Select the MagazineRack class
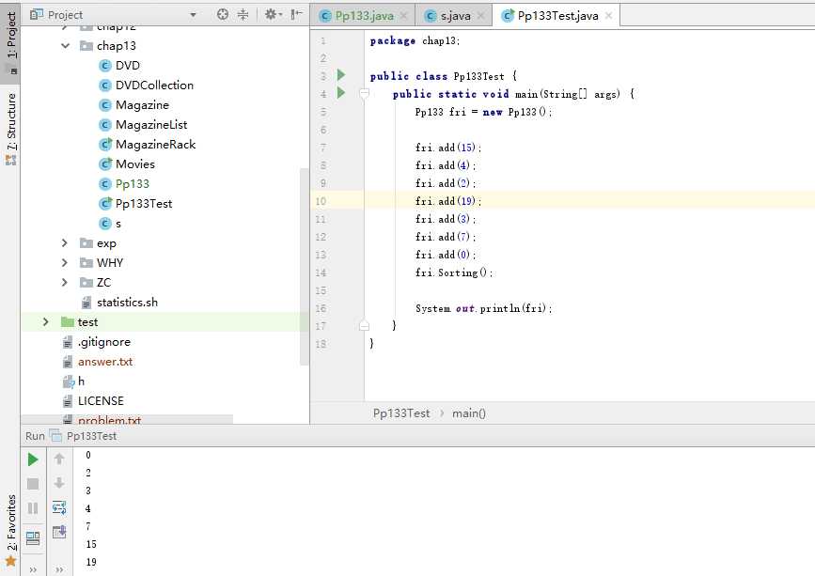This screenshot has width=815, height=576. (x=155, y=145)
